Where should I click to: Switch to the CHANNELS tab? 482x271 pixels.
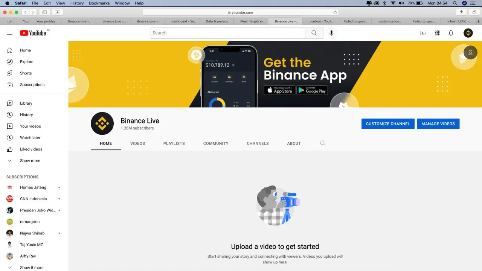[x=258, y=143]
